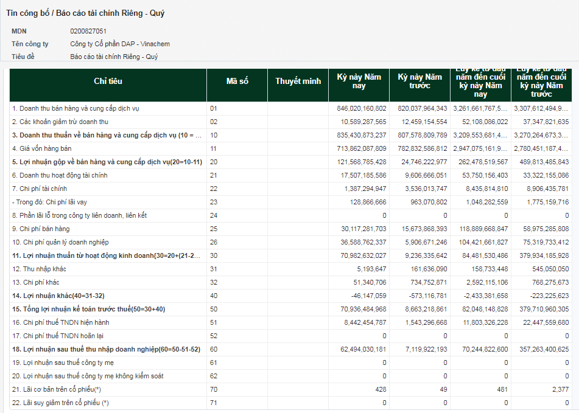Select row '12. Thu nhập khác'
Screen dimensions: 579x413
(290, 269)
